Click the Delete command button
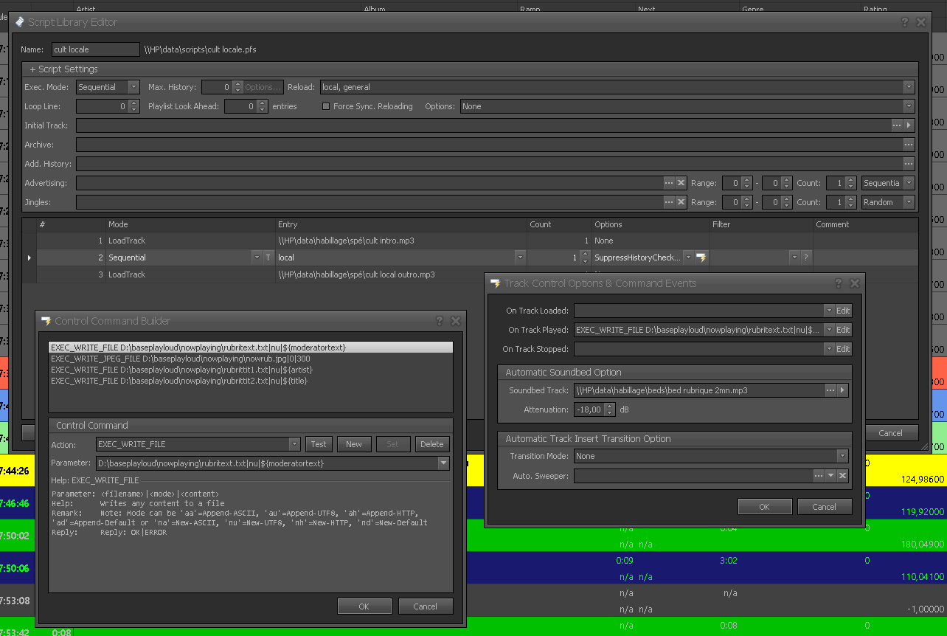Viewport: 947px width, 636px height. tap(432, 444)
